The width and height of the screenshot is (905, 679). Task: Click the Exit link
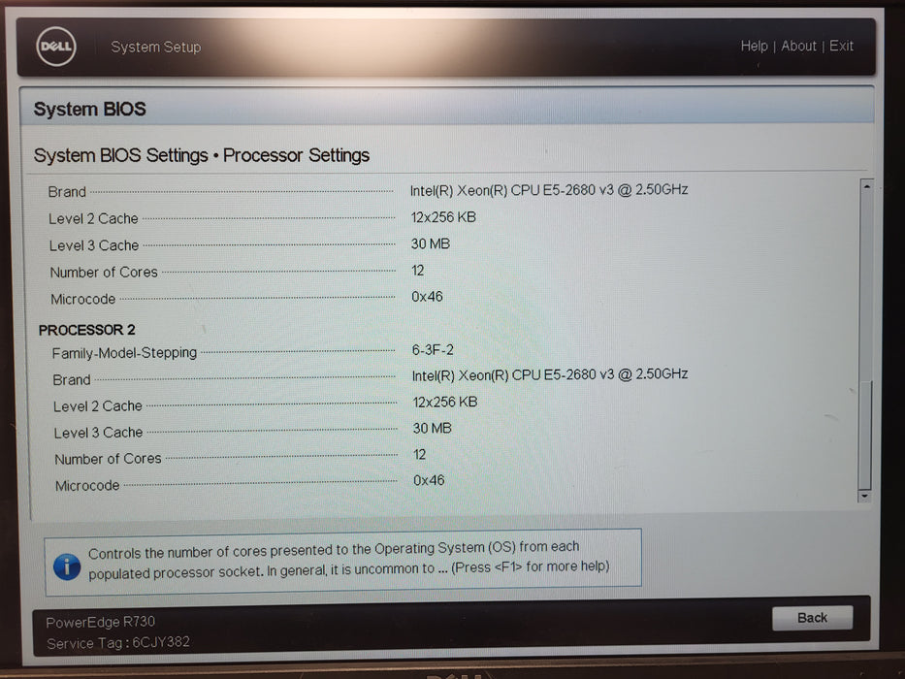(841, 46)
